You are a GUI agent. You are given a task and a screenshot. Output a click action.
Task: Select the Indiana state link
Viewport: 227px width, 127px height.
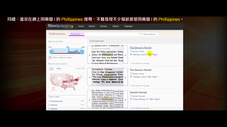click(54, 109)
